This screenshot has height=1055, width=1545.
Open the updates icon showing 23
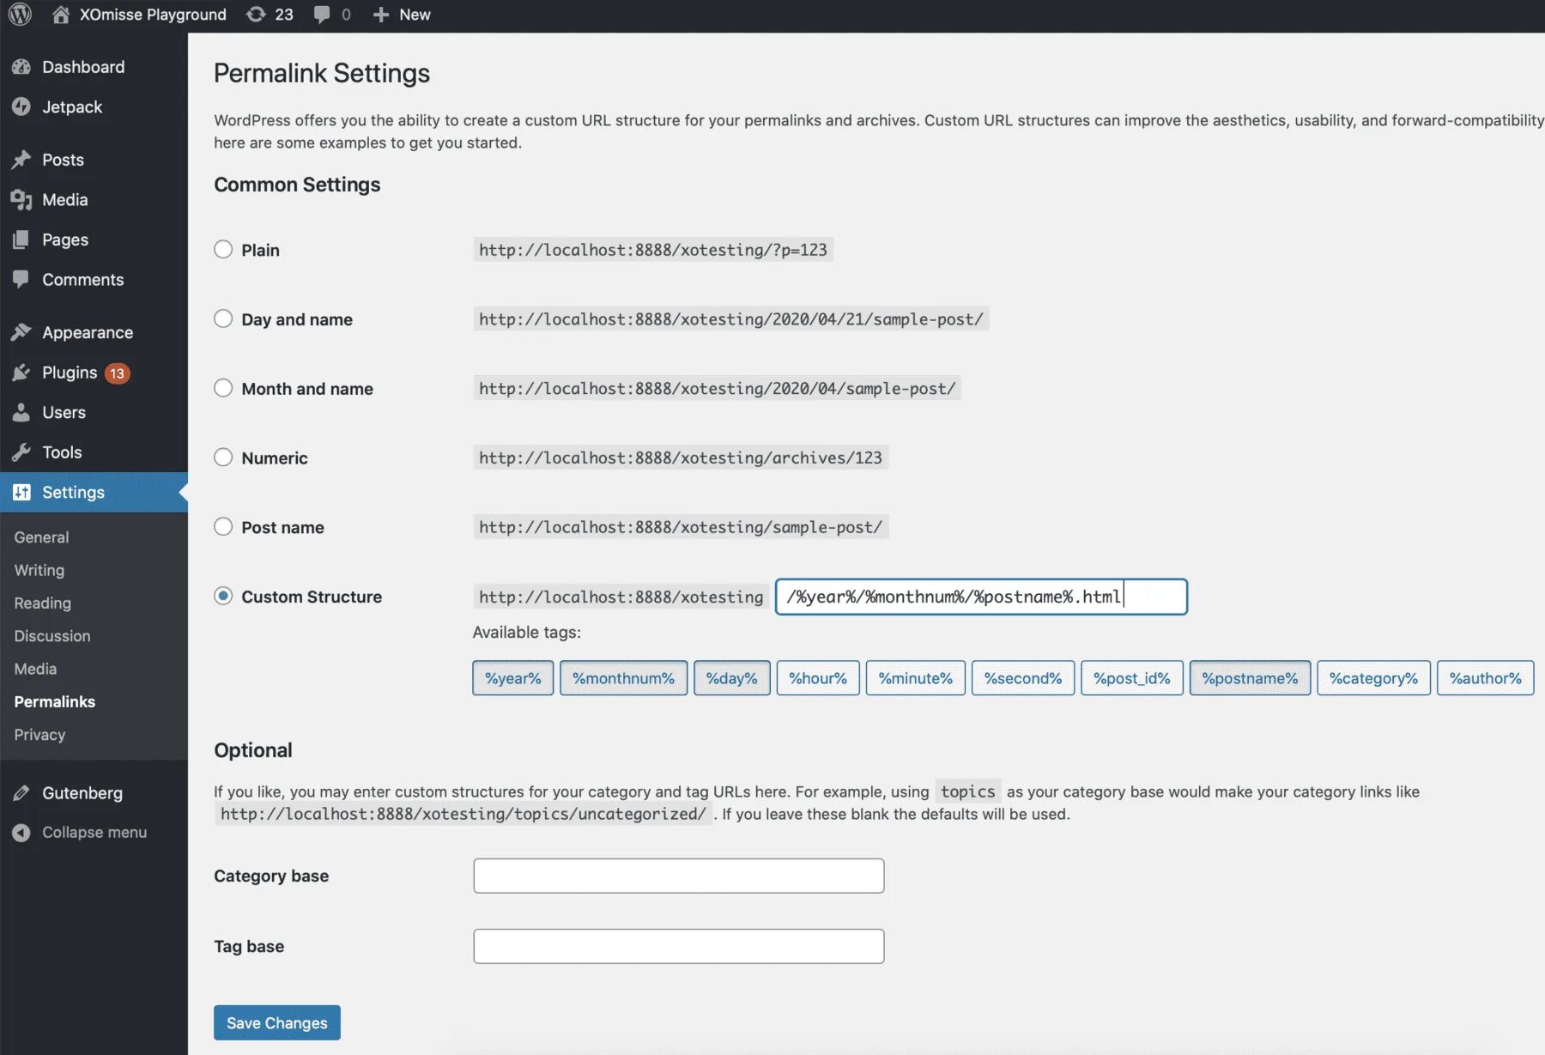256,15
